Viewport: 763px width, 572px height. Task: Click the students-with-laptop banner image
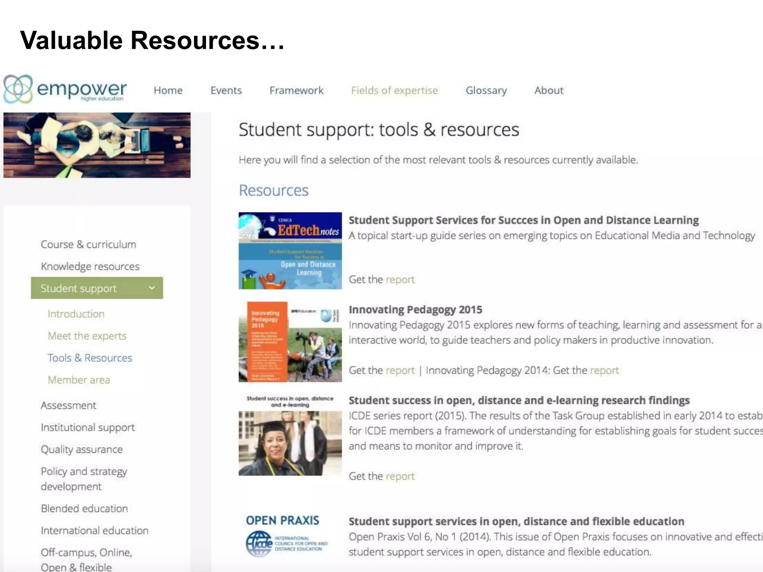(x=97, y=145)
